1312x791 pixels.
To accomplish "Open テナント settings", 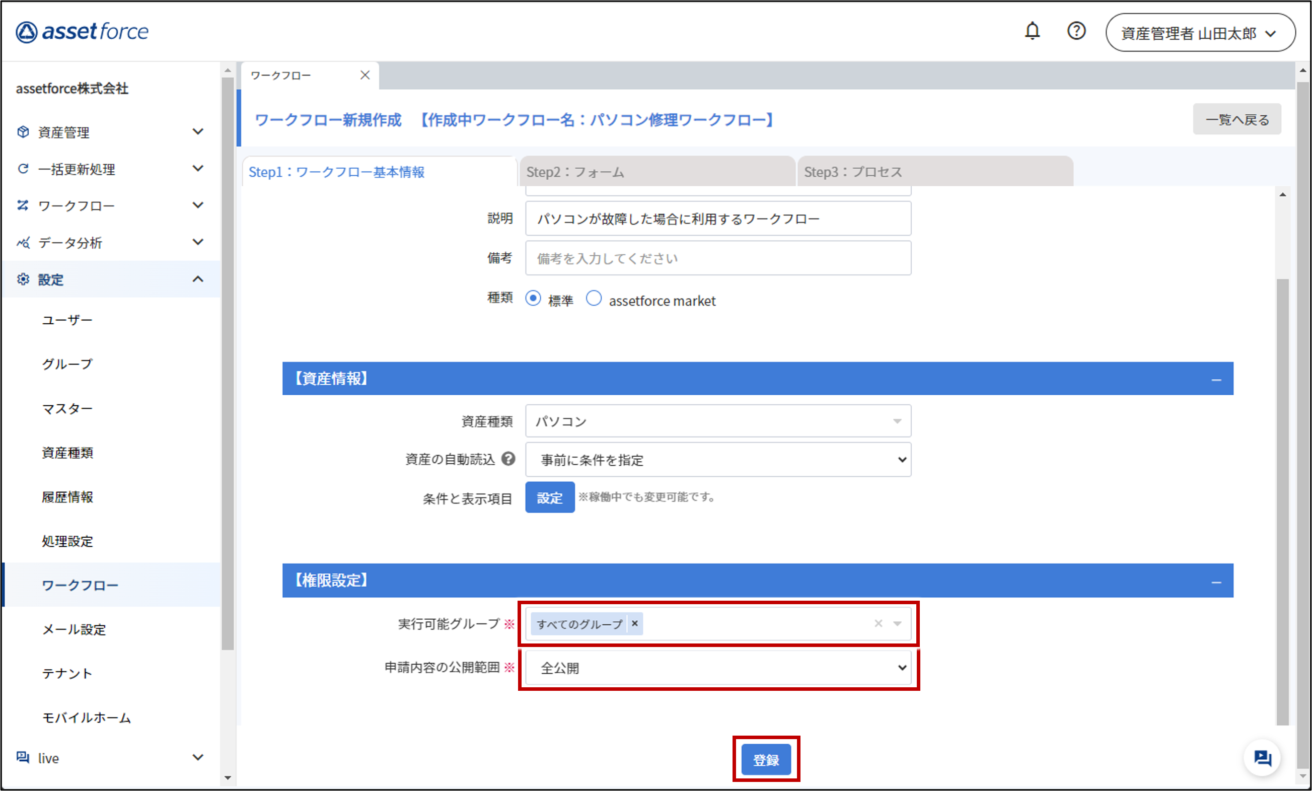I will [x=67, y=673].
